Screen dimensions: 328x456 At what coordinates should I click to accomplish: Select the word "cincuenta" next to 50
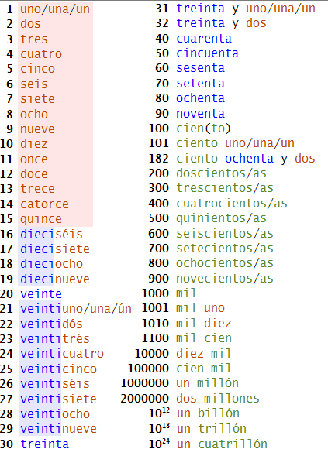click(x=207, y=53)
